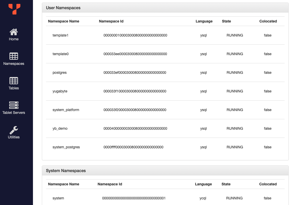Click the Namespace Name column header
291x205 pixels.
pos(64,21)
